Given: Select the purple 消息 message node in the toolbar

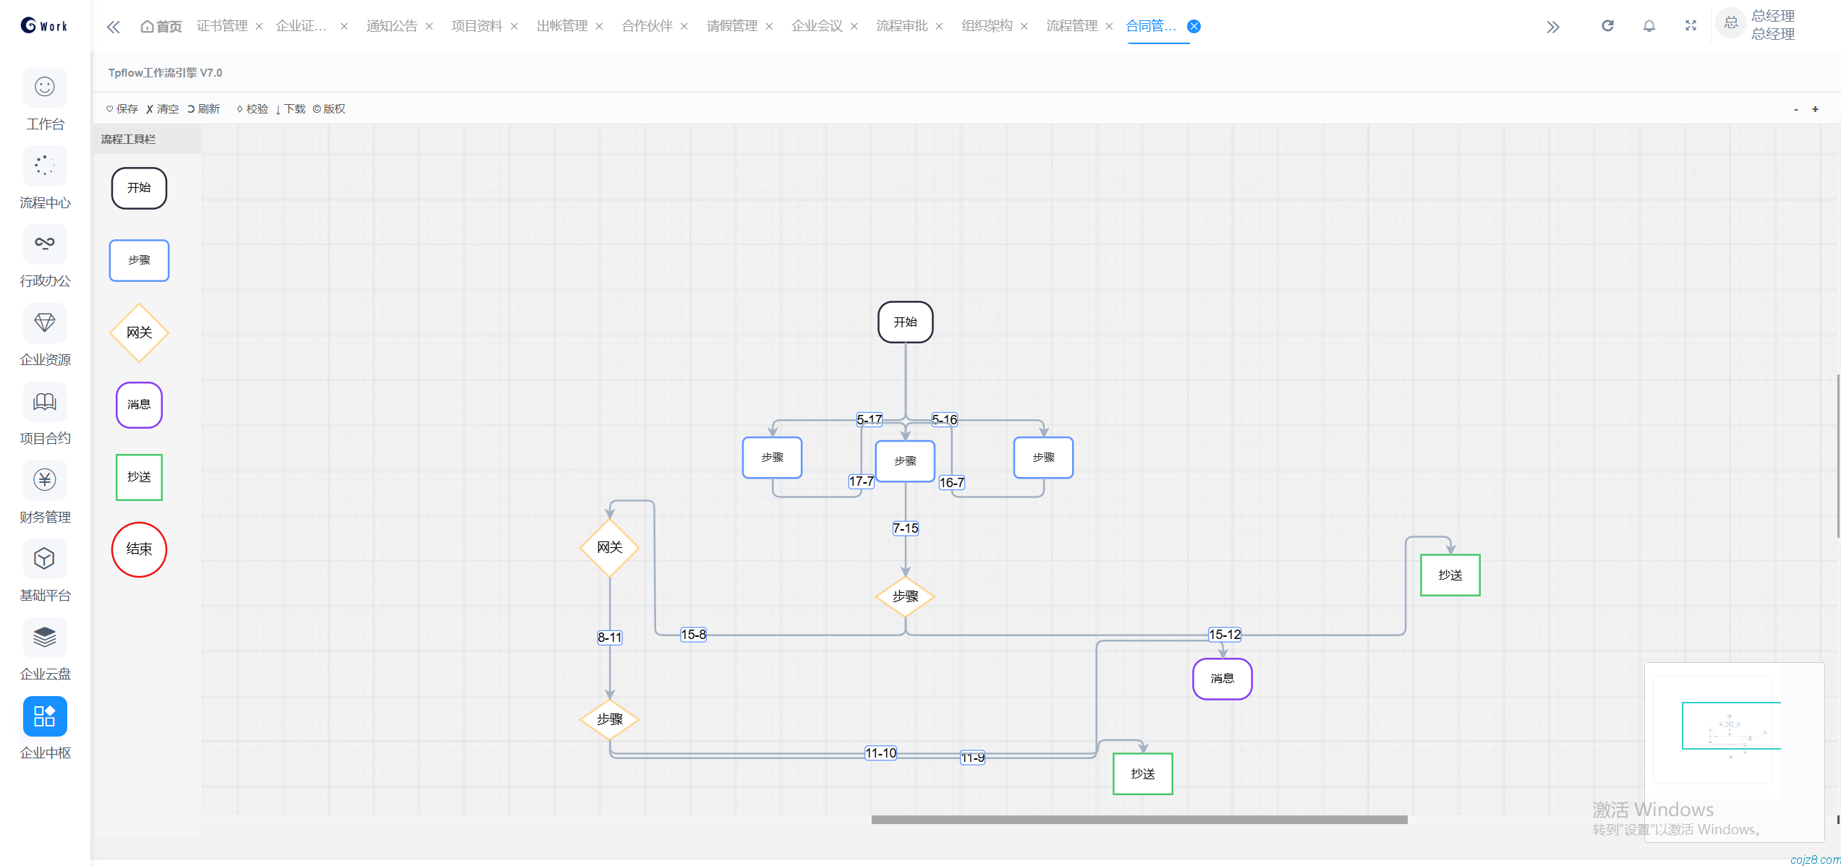Looking at the screenshot, I should [x=139, y=405].
